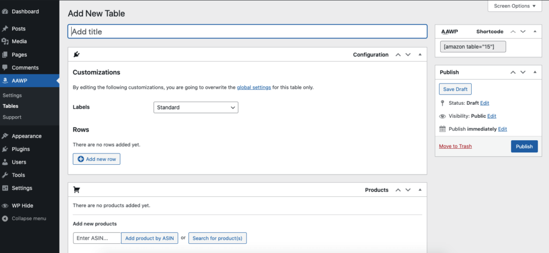Click Add new row button
The image size is (549, 253).
[97, 159]
